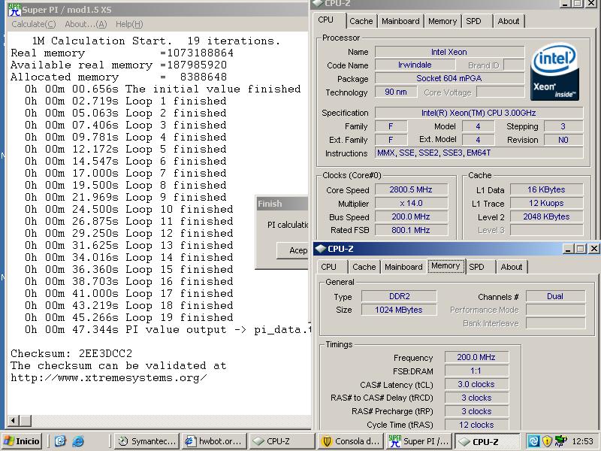Click the CPU-Z icon in lower window title
This screenshot has width=601, height=451.
tap(320, 249)
